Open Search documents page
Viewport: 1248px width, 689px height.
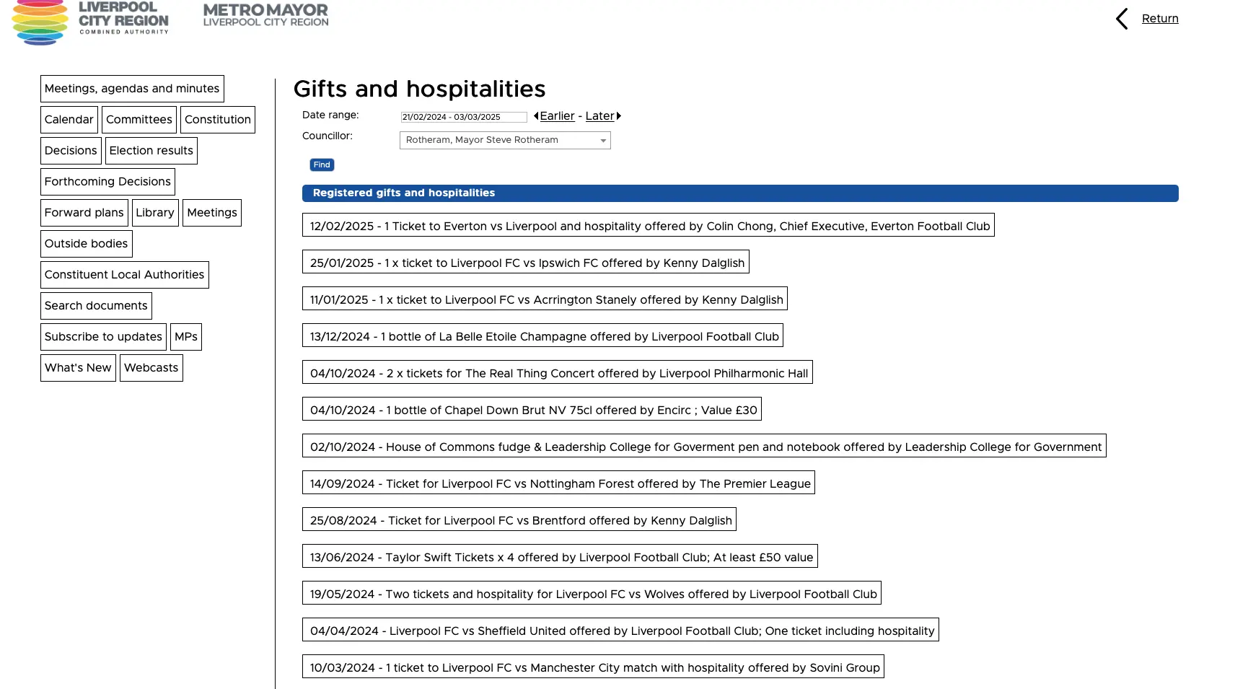[x=96, y=306]
